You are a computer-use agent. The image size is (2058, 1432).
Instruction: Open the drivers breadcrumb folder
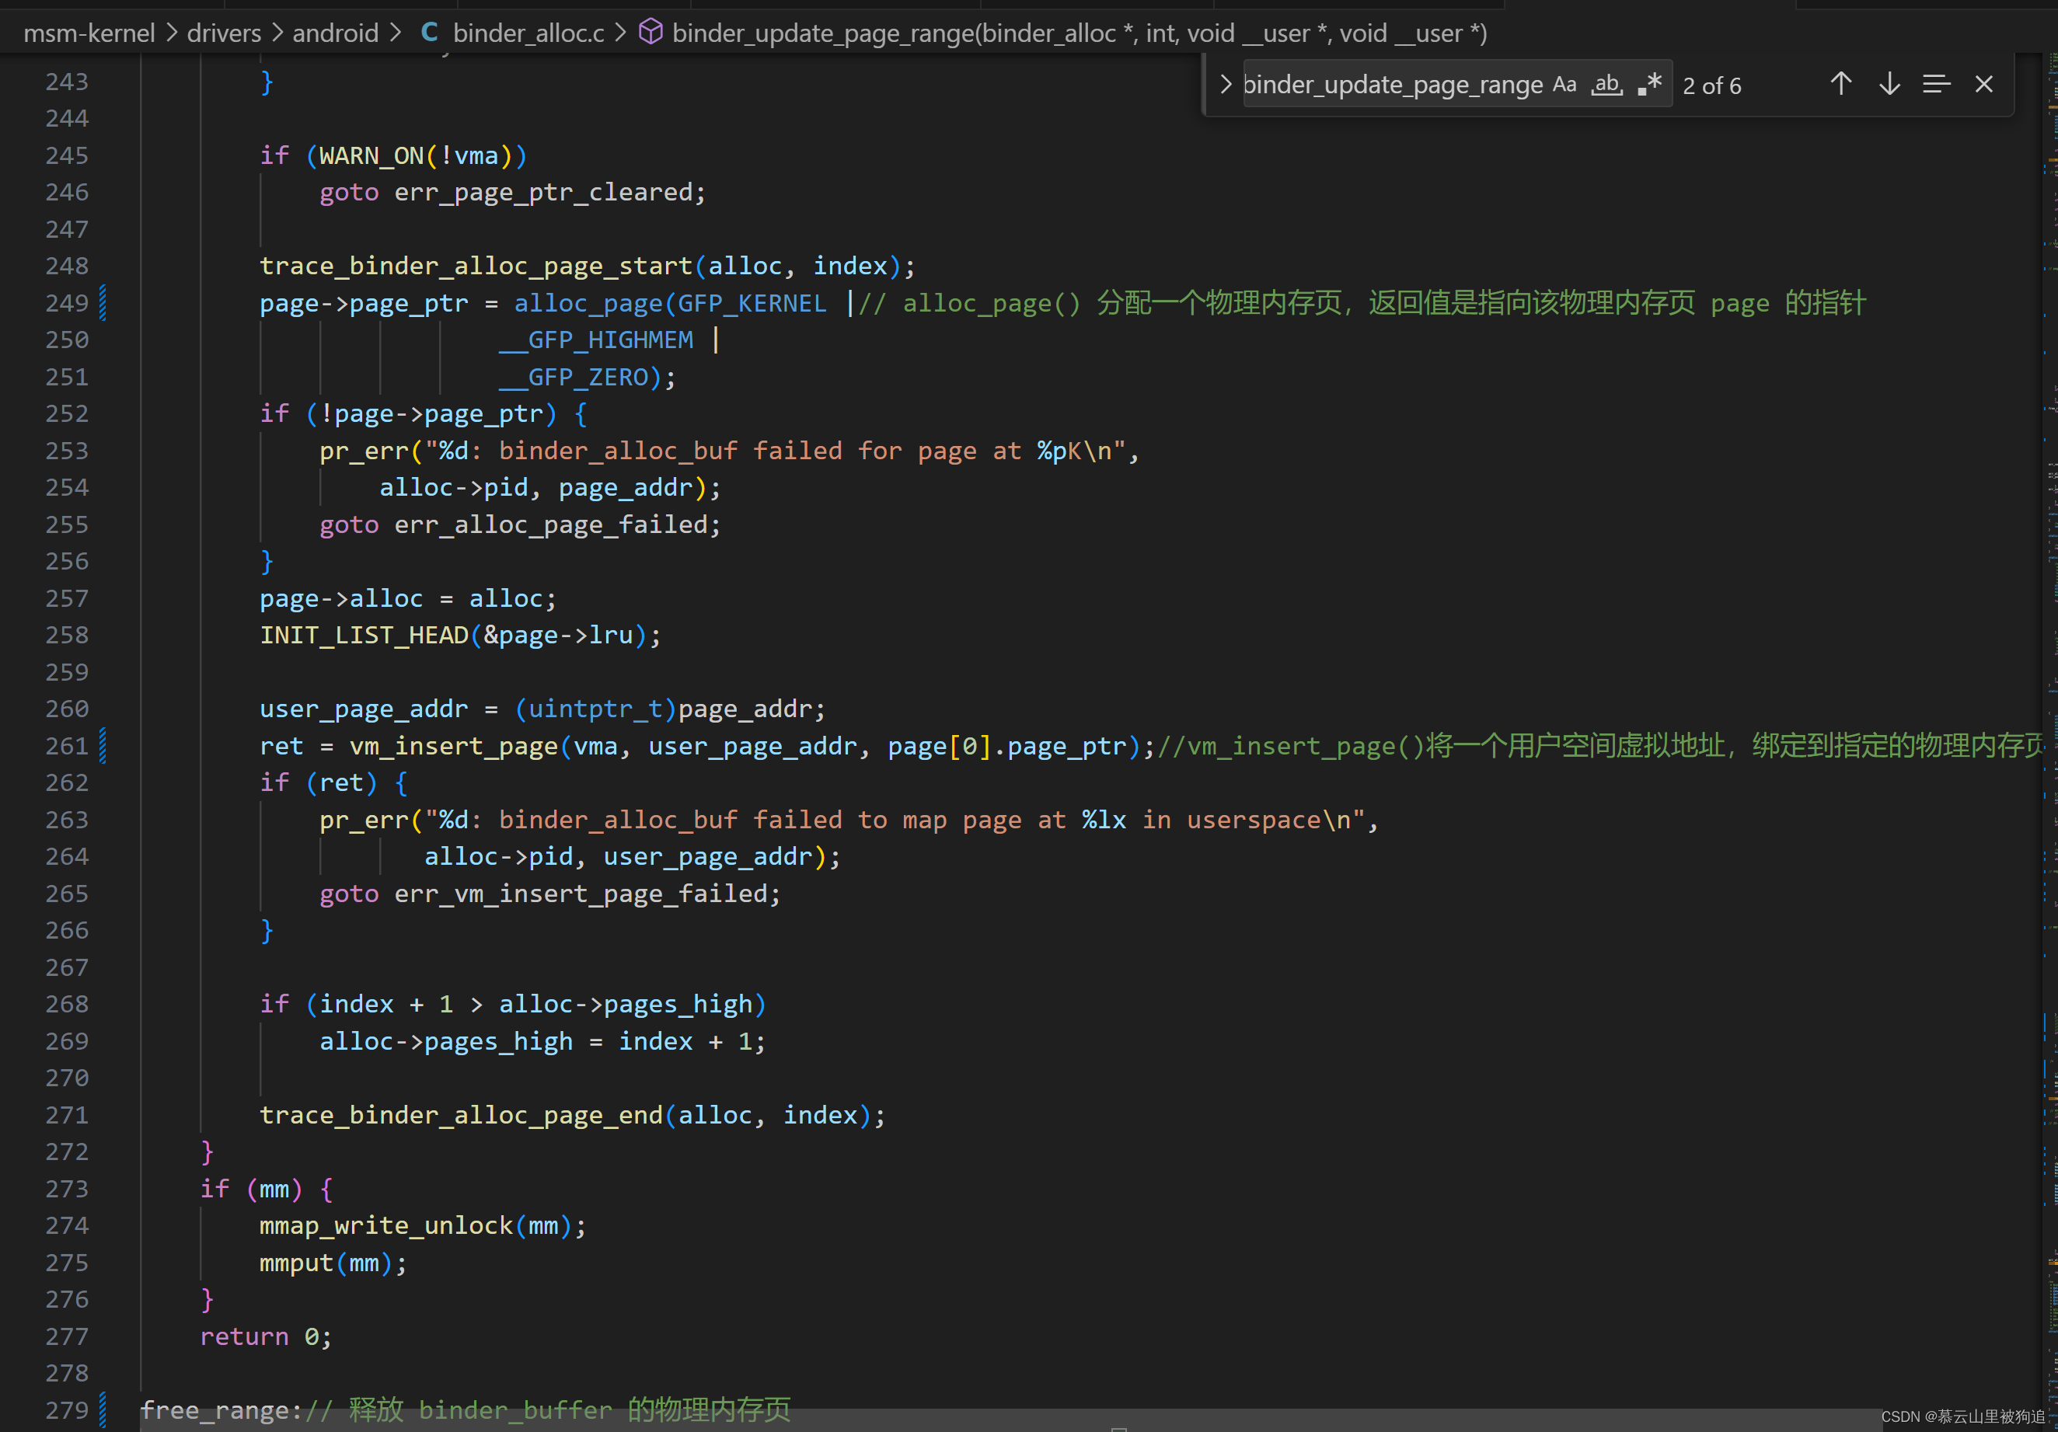tap(224, 33)
